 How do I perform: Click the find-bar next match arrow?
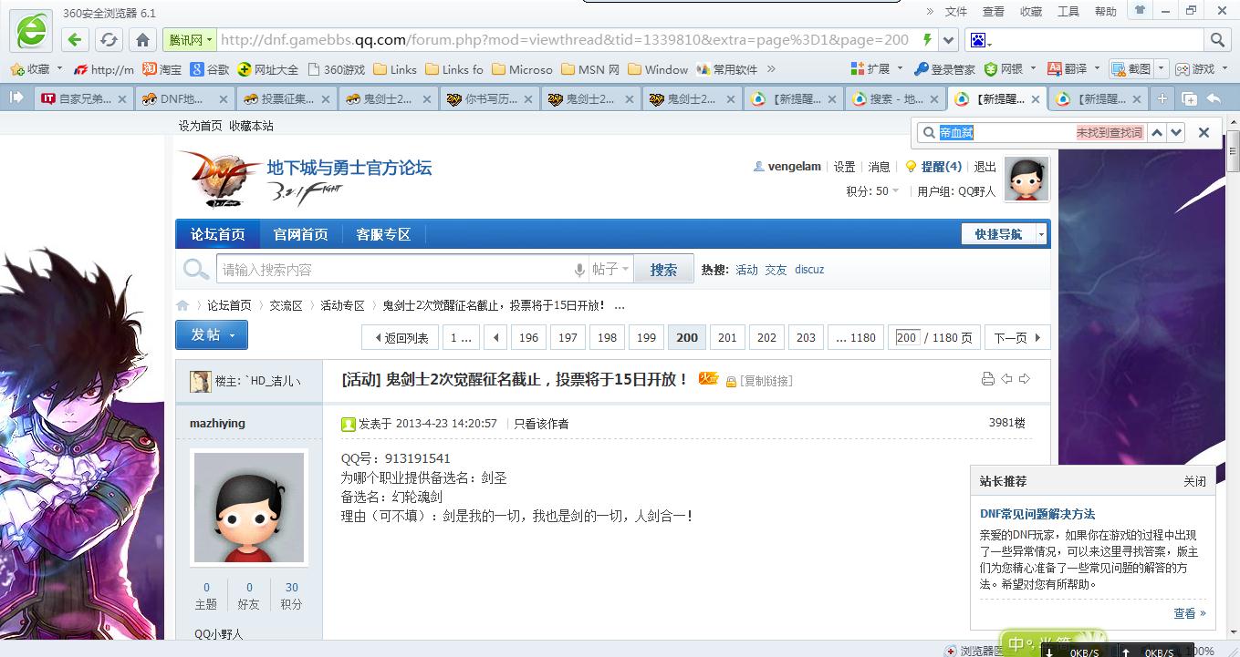(1176, 132)
